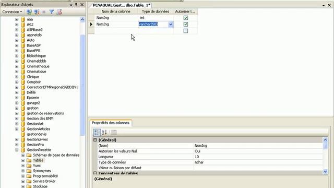
Task: Click the Nom de la colonne header
Action: tap(116, 11)
